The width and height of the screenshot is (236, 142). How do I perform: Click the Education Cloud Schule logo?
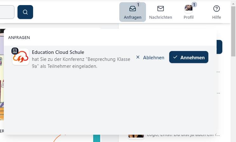21,57
